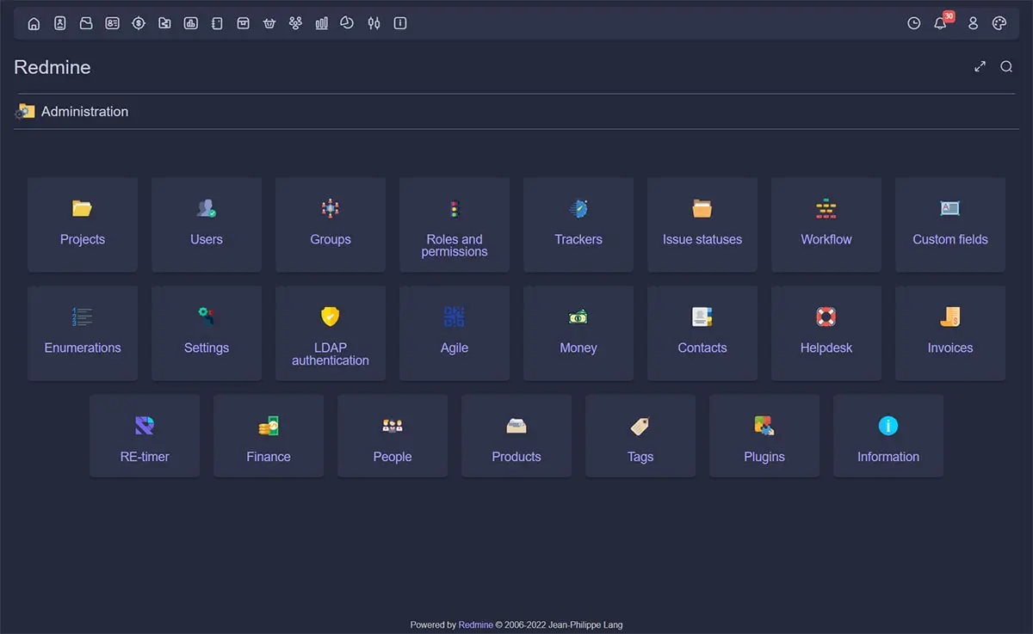Open the theme palette icon

(x=999, y=23)
